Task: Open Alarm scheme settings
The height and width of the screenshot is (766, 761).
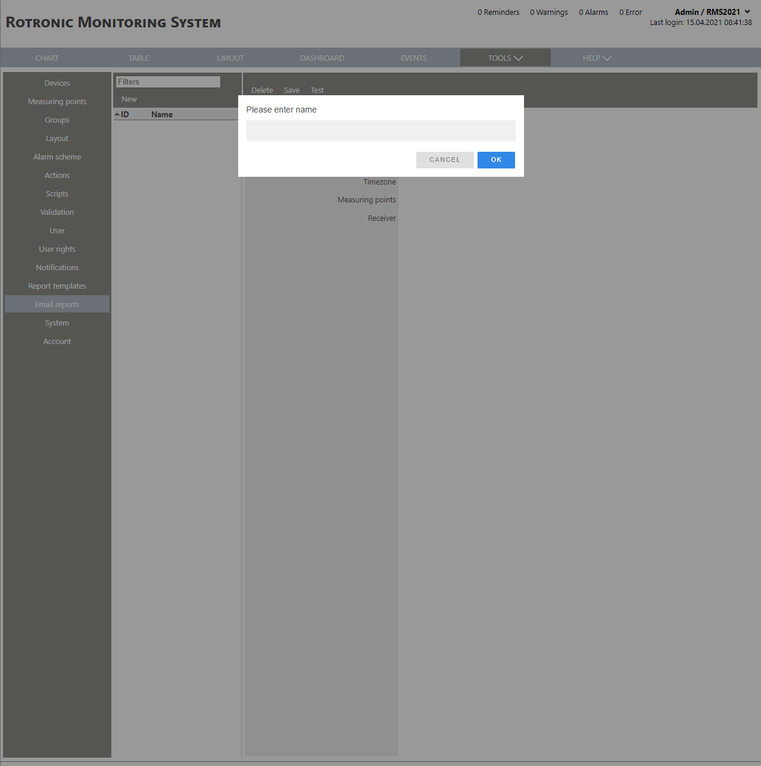Action: tap(57, 157)
